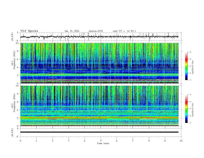Click the "-3" tick on ch.1 color bar

(190, 52)
